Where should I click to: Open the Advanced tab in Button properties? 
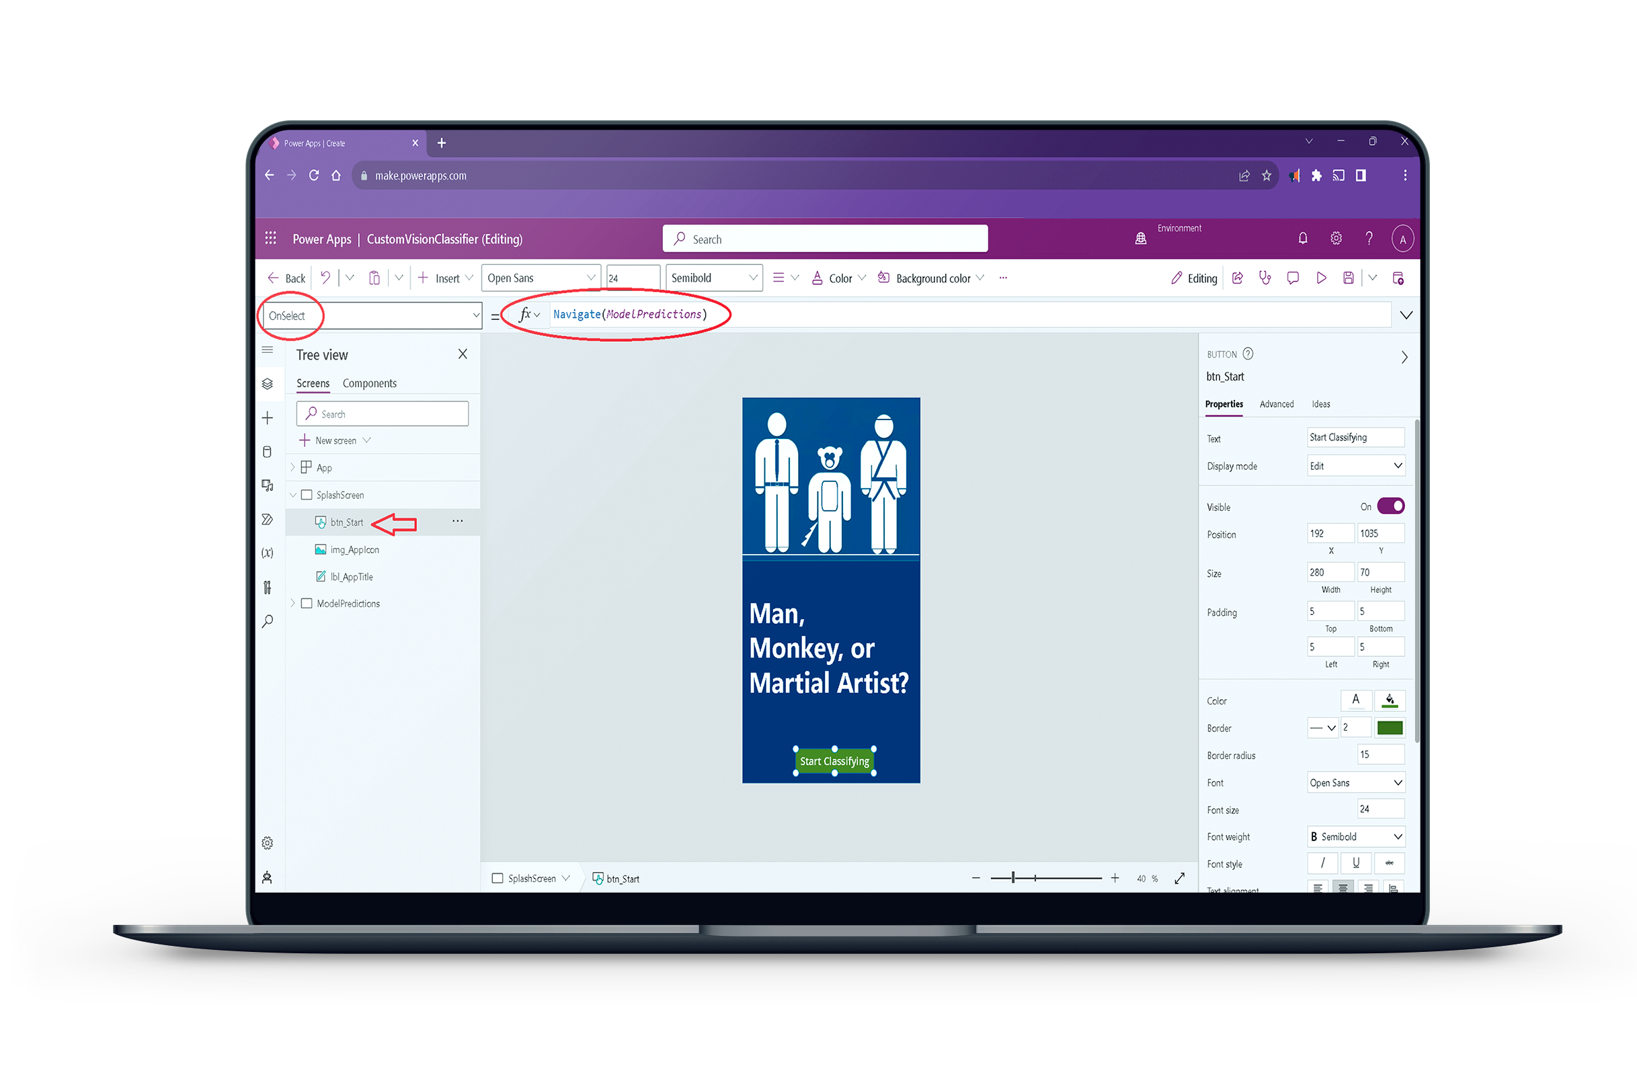tap(1277, 405)
